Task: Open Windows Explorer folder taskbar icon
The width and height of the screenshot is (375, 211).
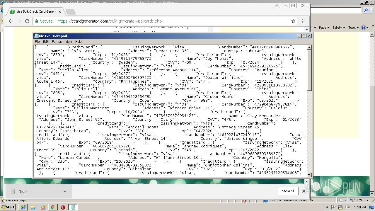Action: (x=33, y=207)
